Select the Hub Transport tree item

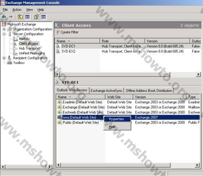(29, 49)
